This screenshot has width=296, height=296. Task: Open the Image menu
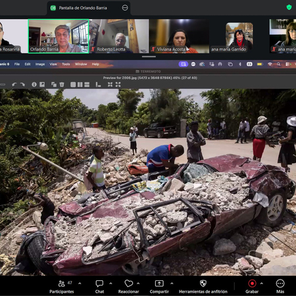click(x=40, y=64)
